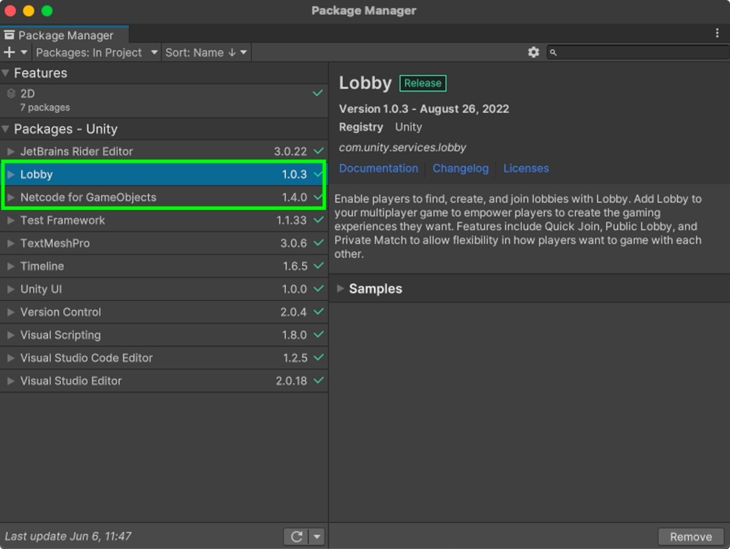Expand the Timeline package versions
Viewport: 730px width, 549px height.
point(10,266)
